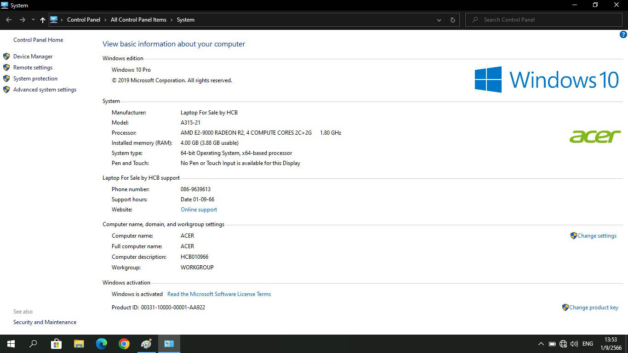628x353 pixels.
Task: Open Remote settings link
Action: 33,68
